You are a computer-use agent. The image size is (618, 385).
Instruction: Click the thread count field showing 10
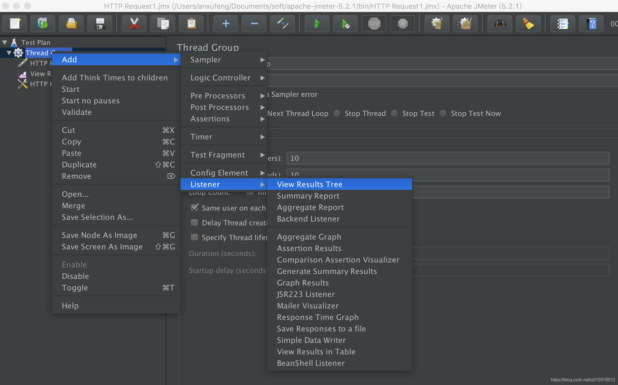447,158
